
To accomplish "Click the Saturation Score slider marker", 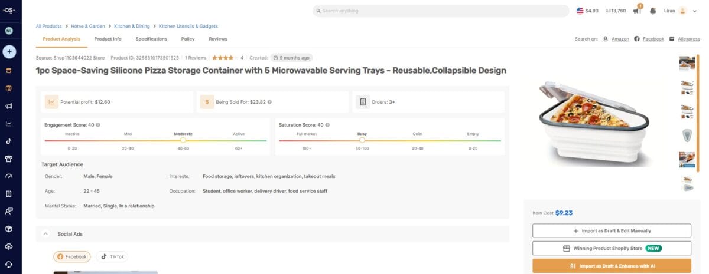I will pos(362,141).
